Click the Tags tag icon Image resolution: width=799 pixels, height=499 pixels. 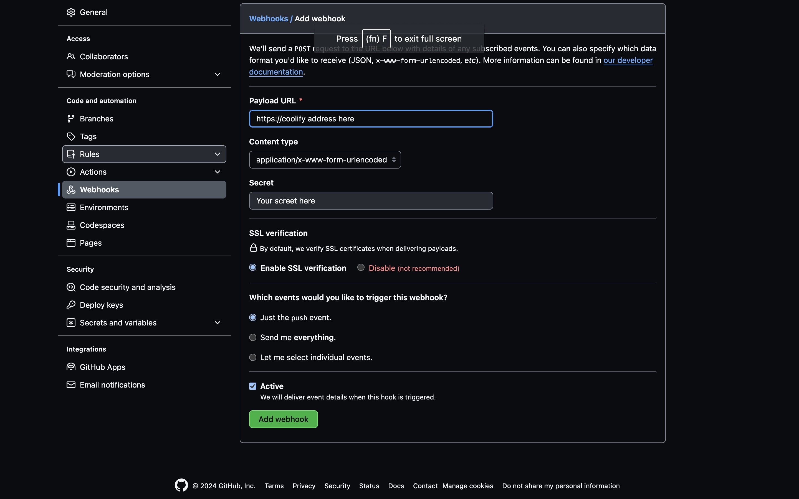pyautogui.click(x=71, y=136)
